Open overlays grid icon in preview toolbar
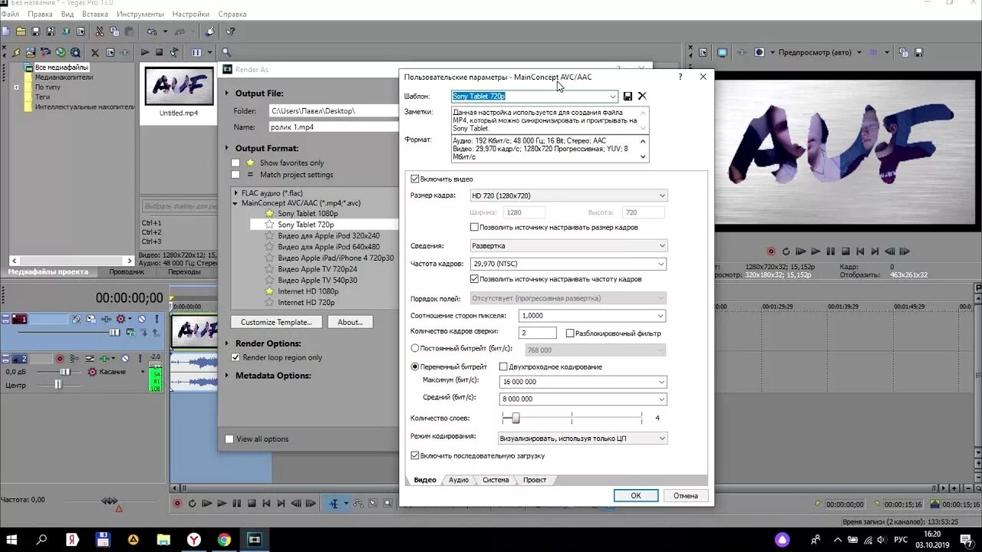This screenshot has height=552, width=982. point(875,52)
